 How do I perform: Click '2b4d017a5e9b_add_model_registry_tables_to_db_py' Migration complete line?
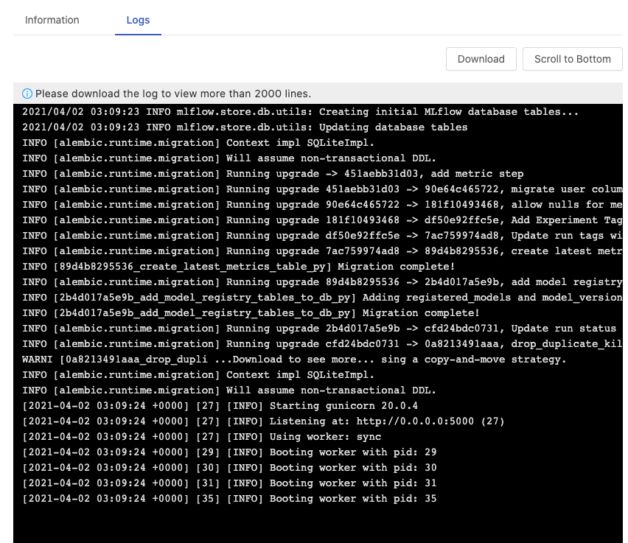(x=251, y=313)
